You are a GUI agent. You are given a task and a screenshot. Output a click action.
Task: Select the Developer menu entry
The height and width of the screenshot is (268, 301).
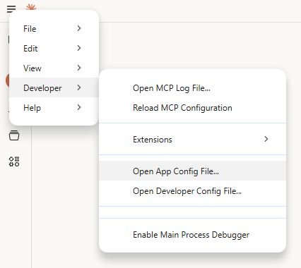click(54, 87)
